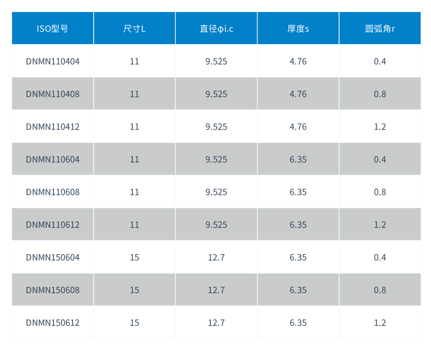Select the DNMN110408 model cell
Image resolution: width=431 pixels, height=347 pixels.
pyautogui.click(x=52, y=93)
